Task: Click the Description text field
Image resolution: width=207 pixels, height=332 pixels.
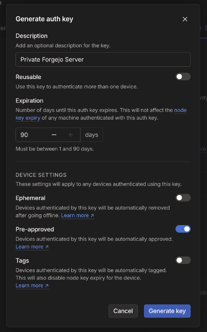Action: [103, 60]
